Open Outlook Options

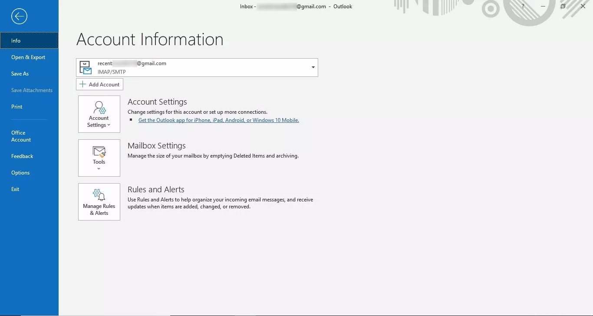tap(29, 172)
